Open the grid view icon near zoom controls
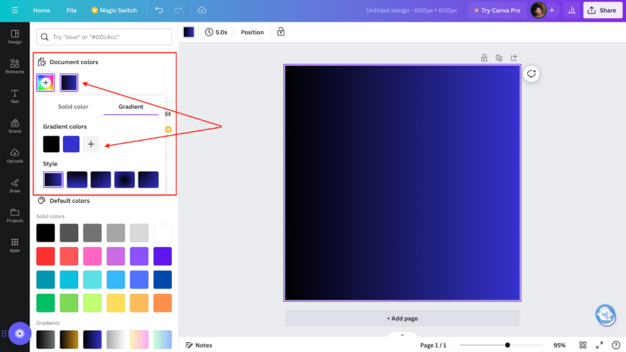626x352 pixels. pos(583,345)
